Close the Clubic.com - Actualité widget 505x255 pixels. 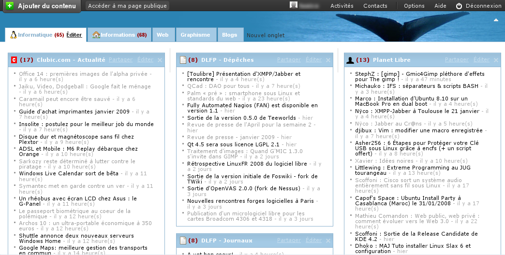point(160,60)
